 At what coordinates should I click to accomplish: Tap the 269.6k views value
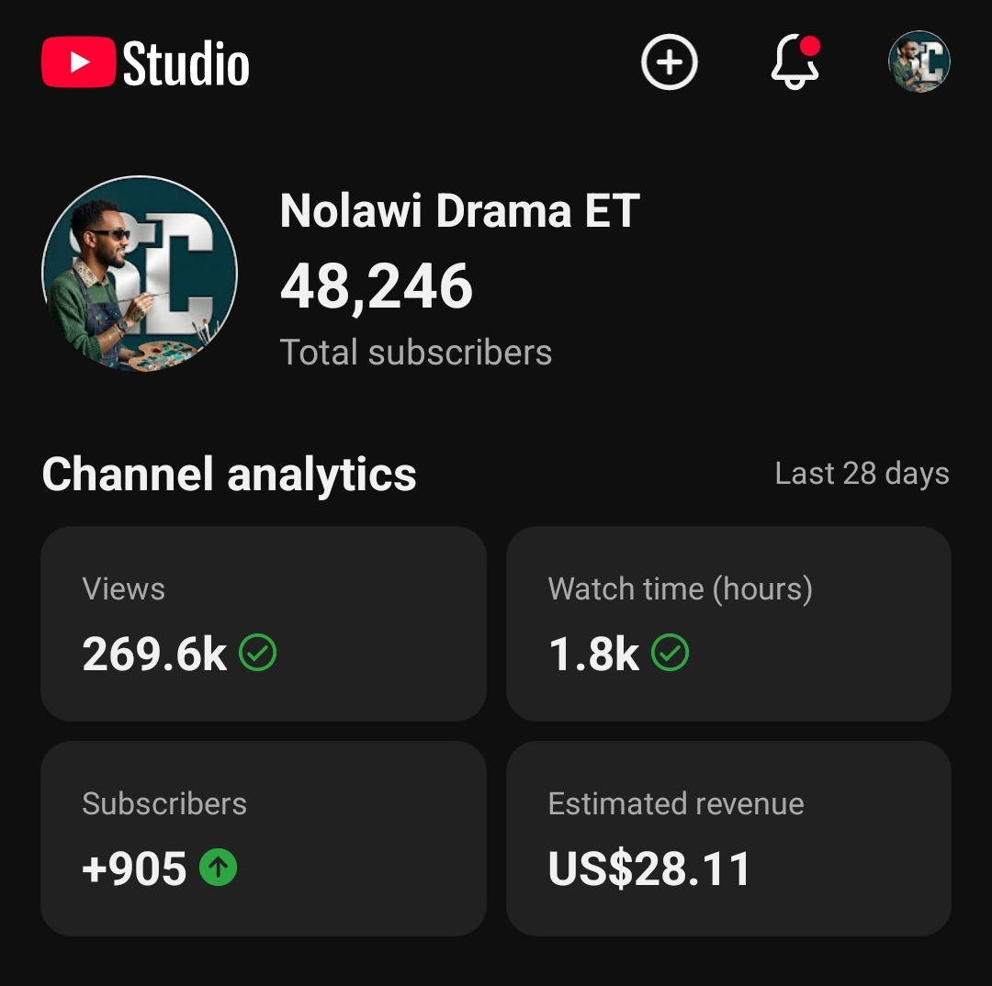pyautogui.click(x=154, y=654)
